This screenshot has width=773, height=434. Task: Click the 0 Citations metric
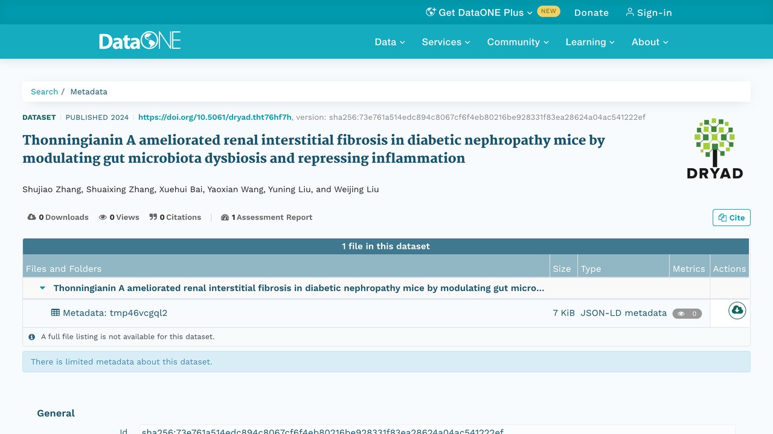175,217
